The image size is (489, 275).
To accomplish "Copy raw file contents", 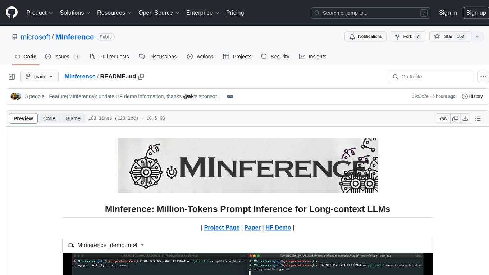I will point(455,118).
